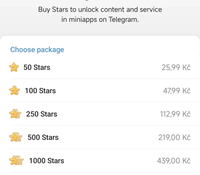Click the star icon beside 100 Stars
Screen dimensions: 200x175
coord(14,91)
